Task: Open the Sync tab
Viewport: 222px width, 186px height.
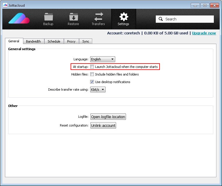Action: (86, 41)
